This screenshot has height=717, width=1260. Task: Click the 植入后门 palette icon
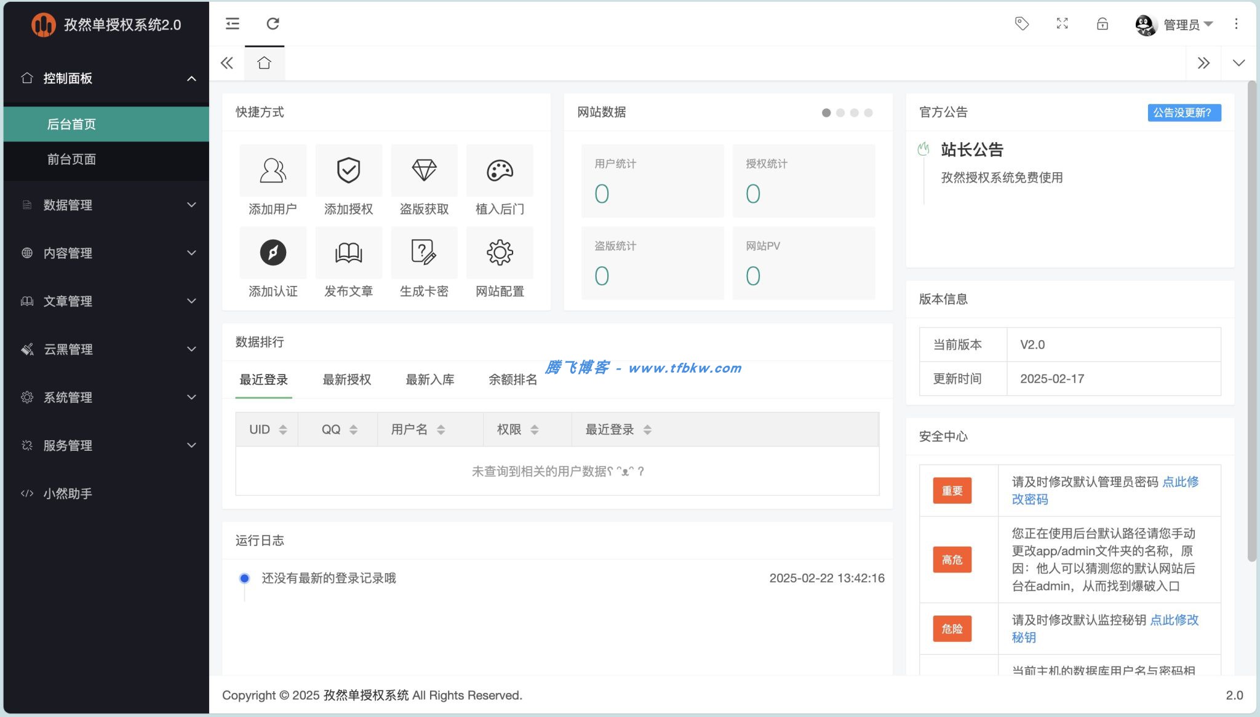pyautogui.click(x=500, y=171)
